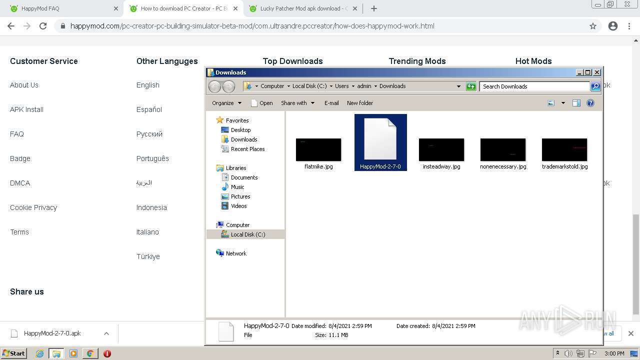The image size is (640, 360).
Task: Launch Internet Explorer from taskbar
Action: point(39,353)
